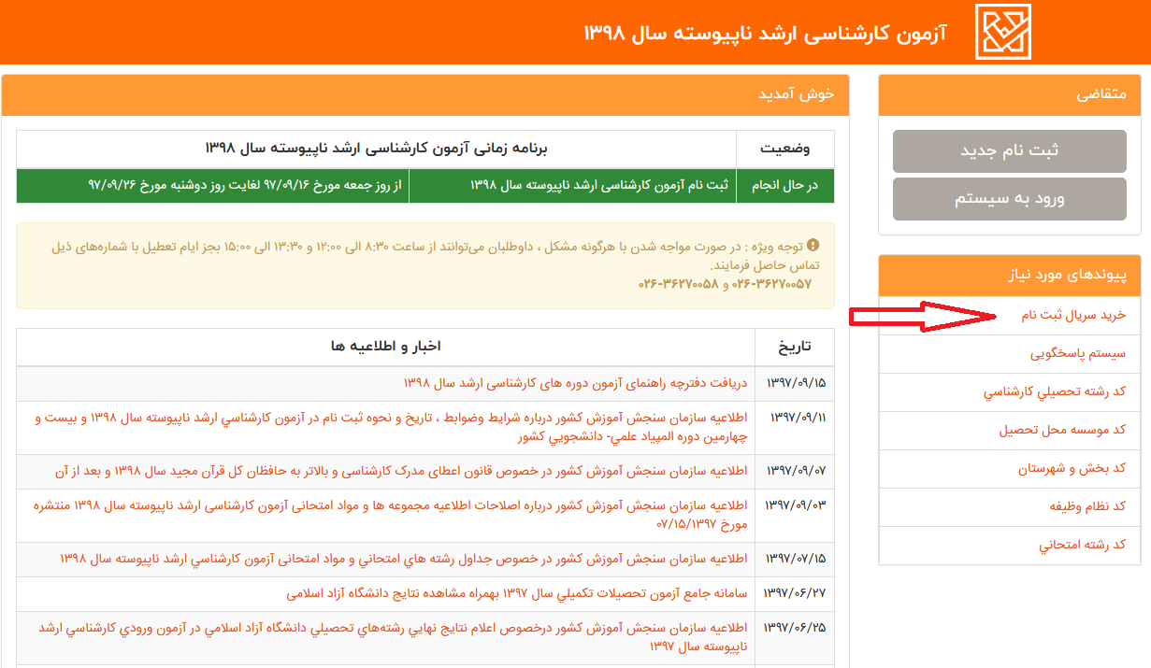Open the کد بخش و شهرستان link
Viewport: 1151px width, 668px height.
[x=1072, y=469]
